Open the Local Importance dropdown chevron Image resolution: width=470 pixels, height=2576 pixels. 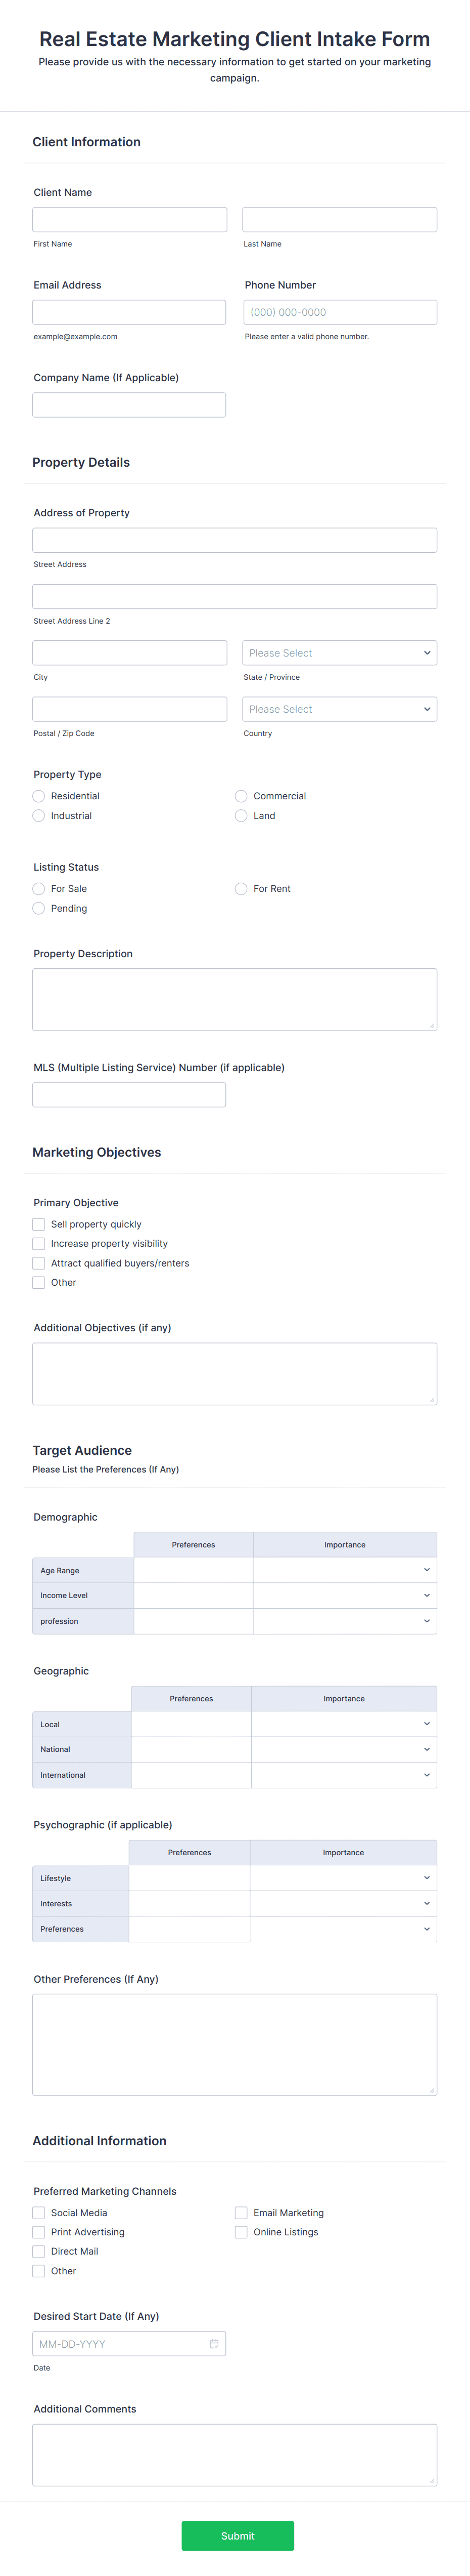click(427, 1724)
